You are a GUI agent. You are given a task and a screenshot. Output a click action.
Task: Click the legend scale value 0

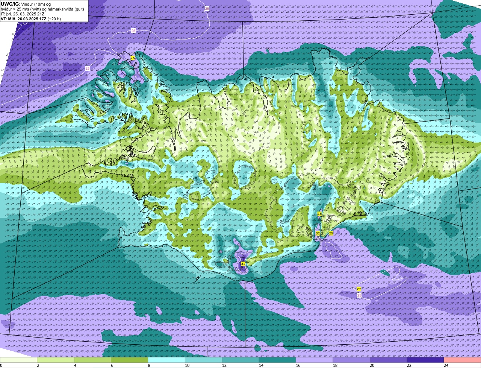pos(1,365)
